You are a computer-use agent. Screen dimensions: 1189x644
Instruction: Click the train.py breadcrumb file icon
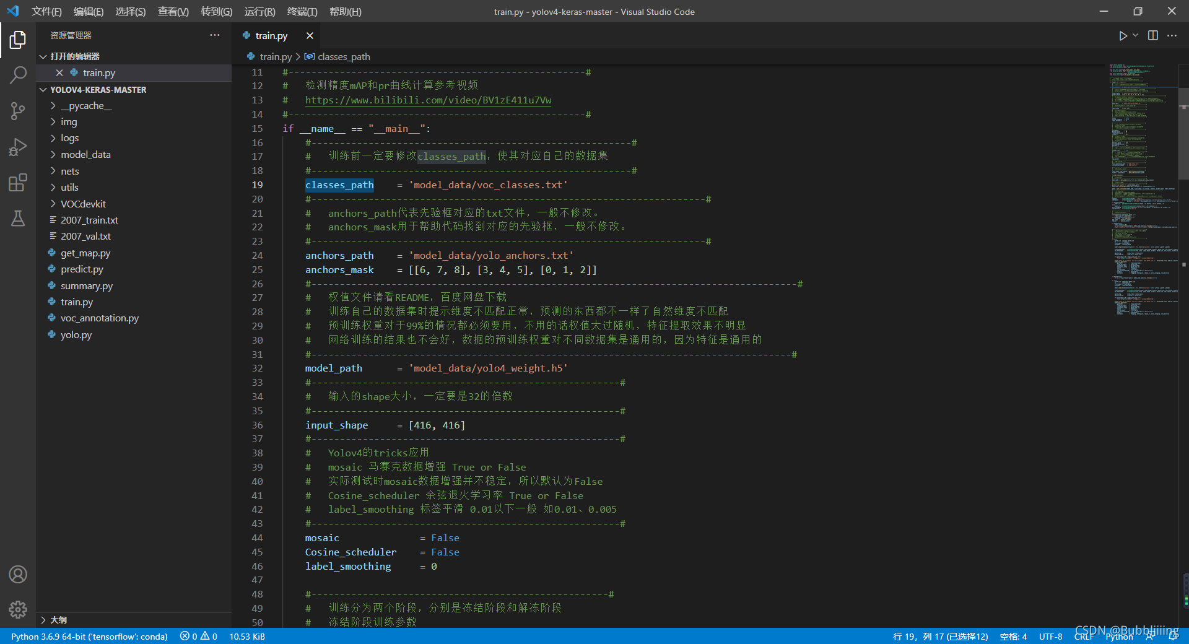(x=251, y=56)
